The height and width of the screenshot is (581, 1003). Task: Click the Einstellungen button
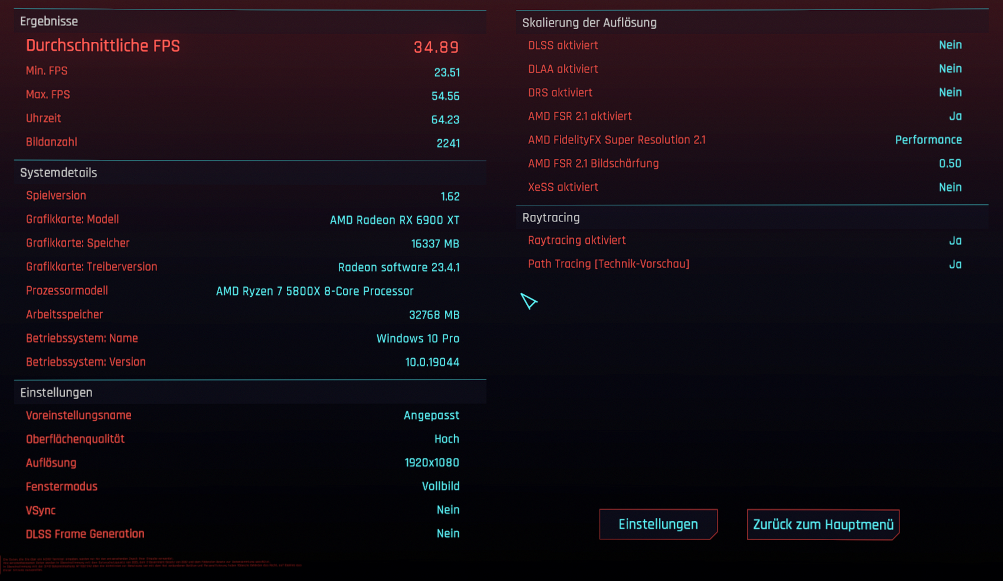(x=658, y=524)
